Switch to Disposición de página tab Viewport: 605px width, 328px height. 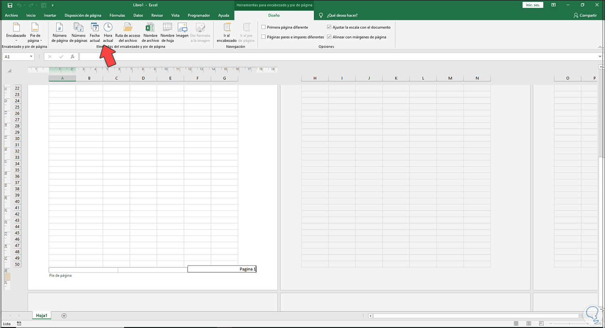tap(83, 15)
